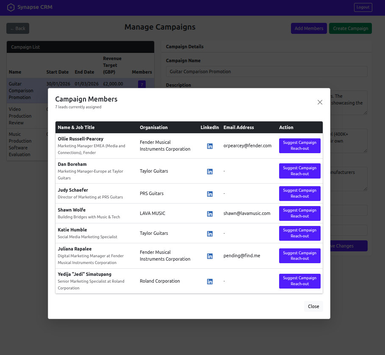
Task: Click the Logout button
Action: point(363,7)
